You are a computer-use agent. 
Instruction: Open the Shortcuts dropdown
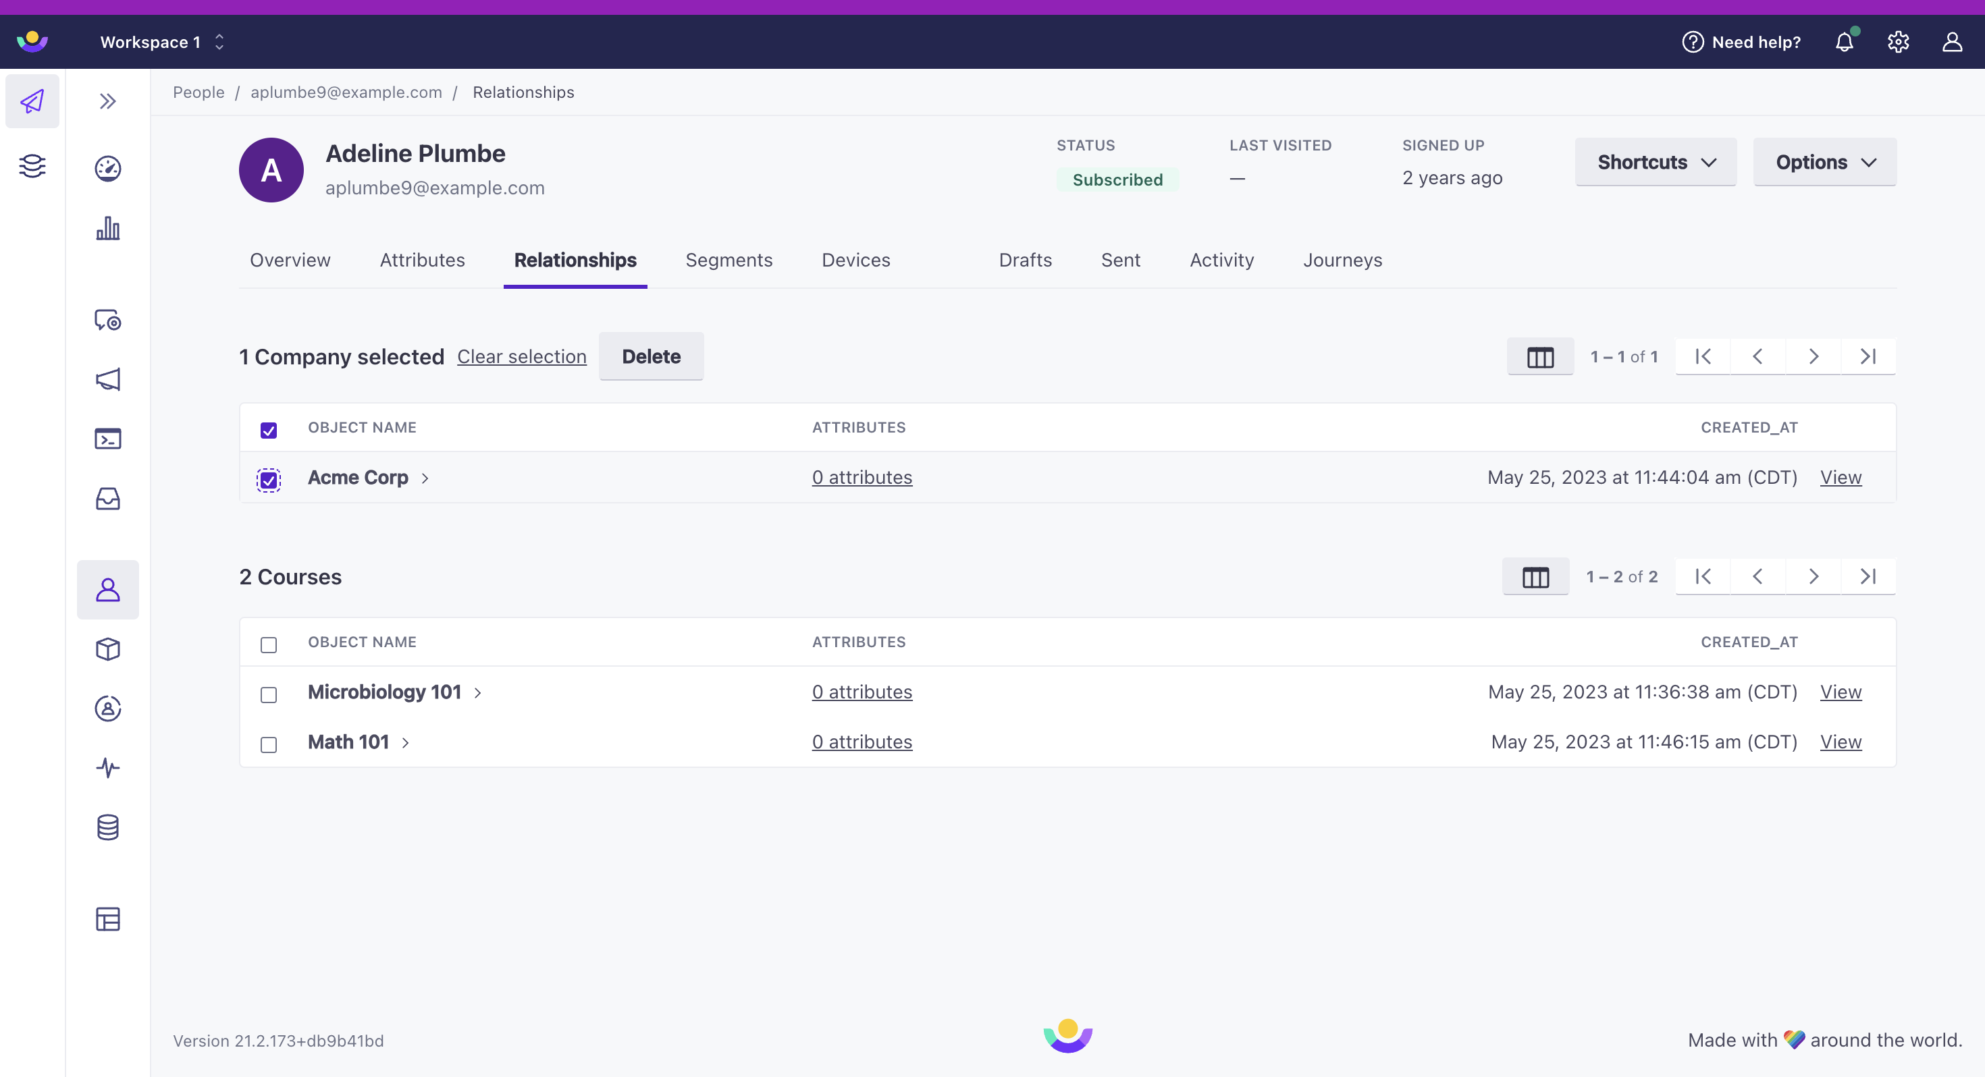(x=1656, y=162)
